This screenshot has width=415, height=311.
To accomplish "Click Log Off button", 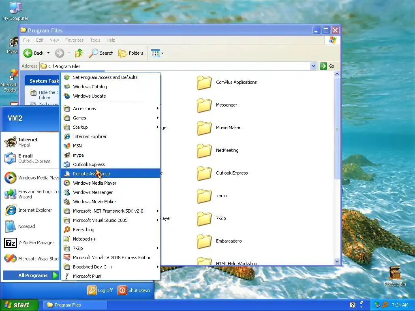I will coord(101,290).
